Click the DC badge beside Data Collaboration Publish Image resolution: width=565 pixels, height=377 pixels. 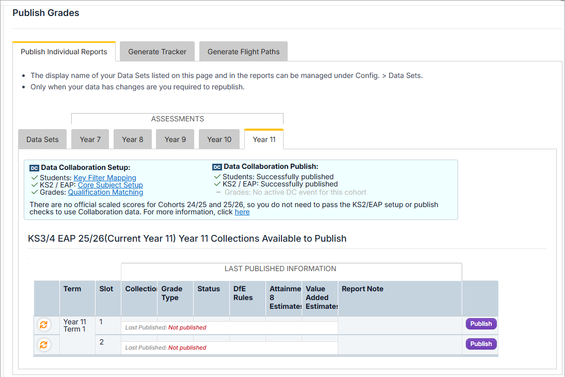click(217, 167)
